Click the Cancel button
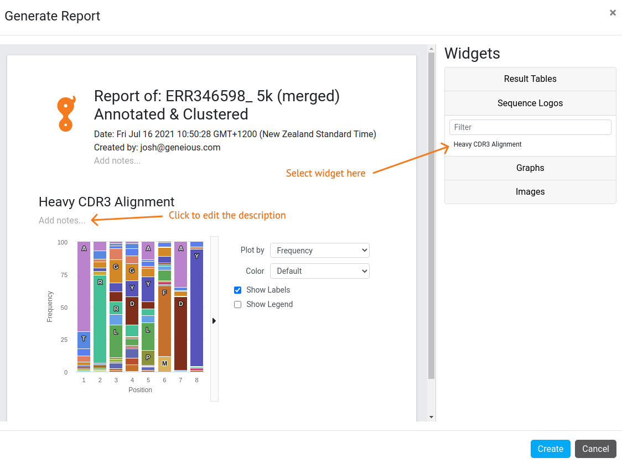 pos(595,449)
